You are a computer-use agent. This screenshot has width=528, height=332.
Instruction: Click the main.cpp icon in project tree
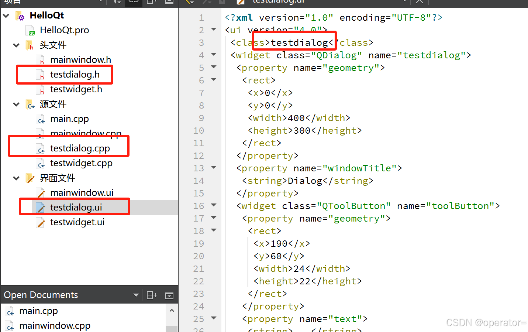[41, 119]
